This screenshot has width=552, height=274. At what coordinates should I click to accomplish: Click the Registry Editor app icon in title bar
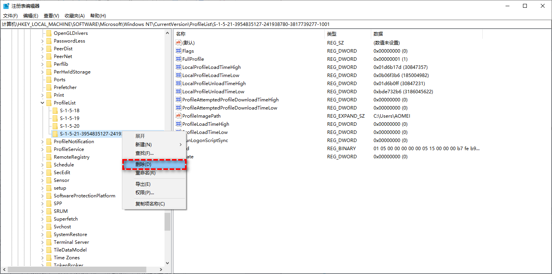(x=6, y=6)
